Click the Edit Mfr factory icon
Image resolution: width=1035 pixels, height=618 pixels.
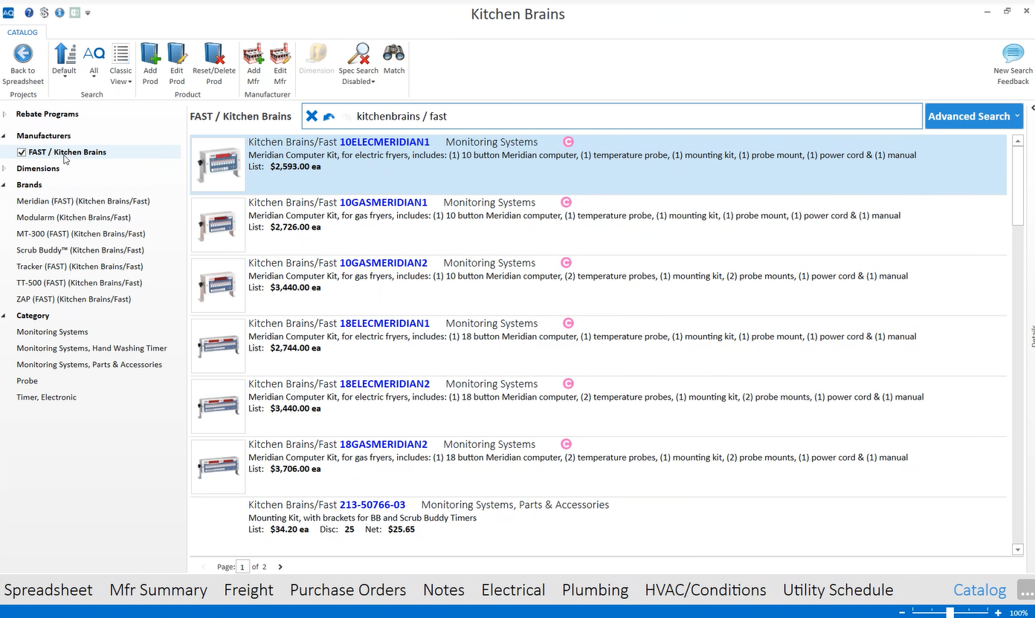click(280, 53)
